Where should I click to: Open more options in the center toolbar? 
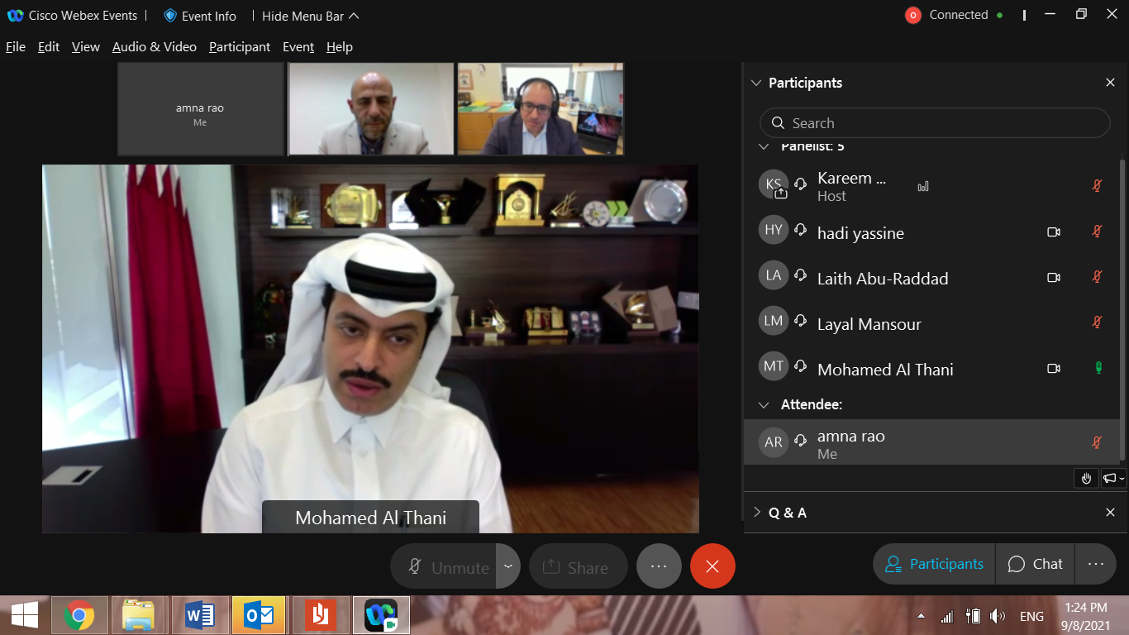pos(659,567)
